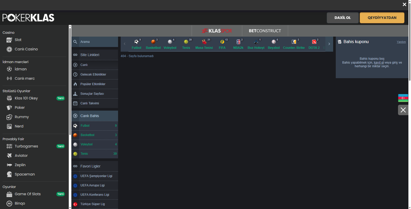Expand Tenis live bets list

(x=95, y=154)
